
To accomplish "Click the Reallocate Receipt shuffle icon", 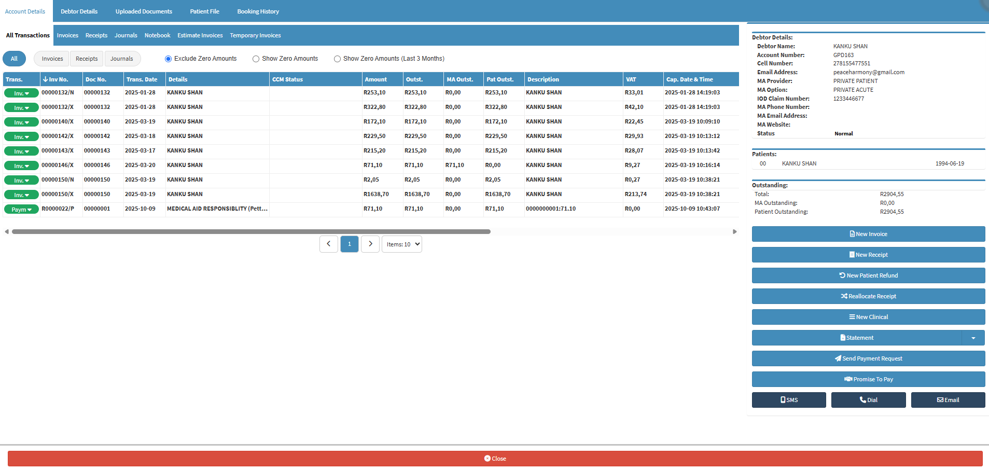I will pyautogui.click(x=844, y=296).
